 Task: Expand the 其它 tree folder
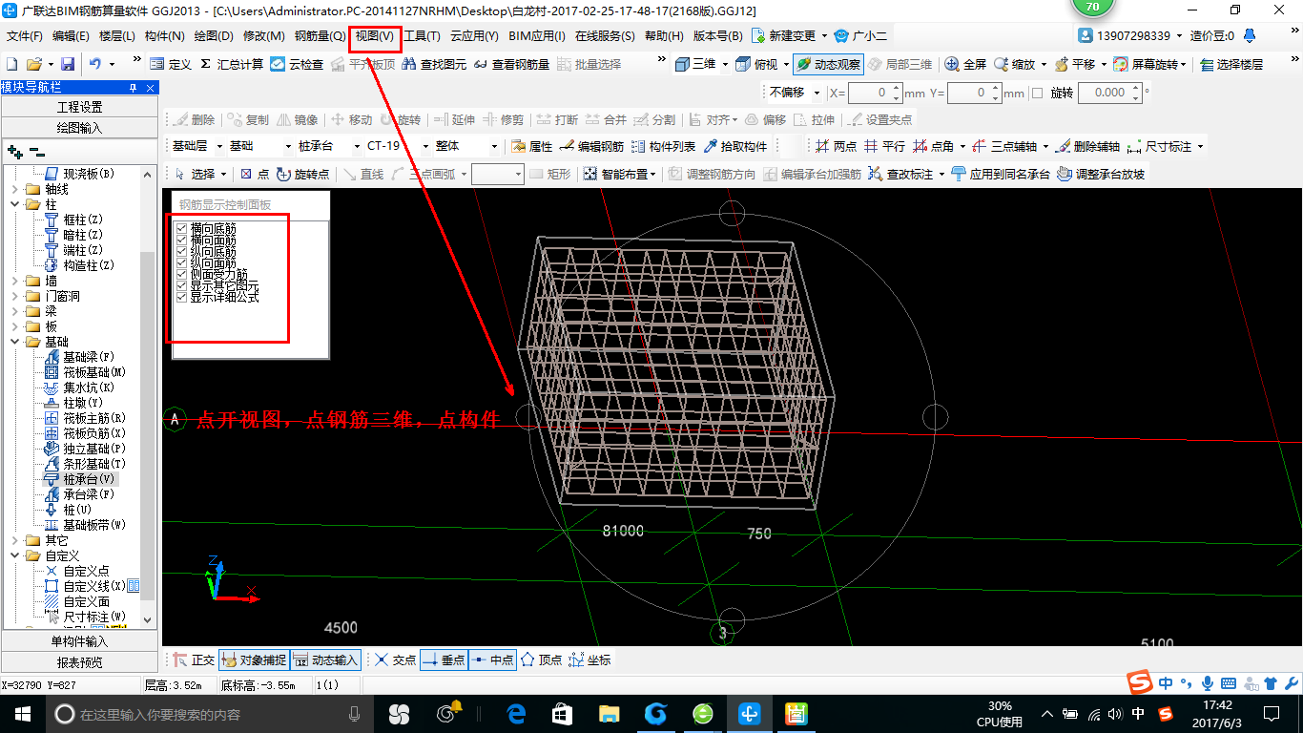click(x=13, y=540)
